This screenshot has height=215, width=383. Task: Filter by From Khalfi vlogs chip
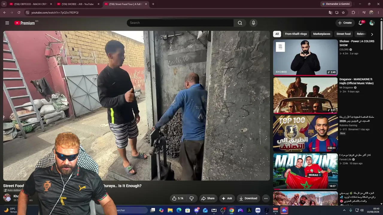click(x=296, y=34)
